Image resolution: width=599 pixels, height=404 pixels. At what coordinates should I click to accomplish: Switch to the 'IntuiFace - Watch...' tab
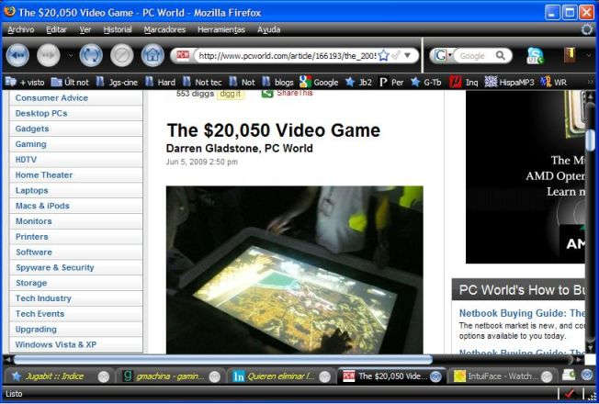tap(502, 376)
